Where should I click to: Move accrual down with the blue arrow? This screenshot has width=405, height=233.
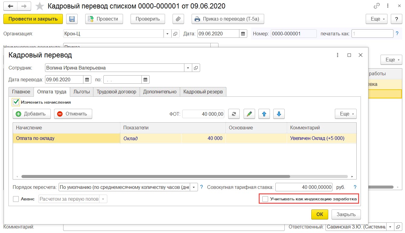(279, 114)
